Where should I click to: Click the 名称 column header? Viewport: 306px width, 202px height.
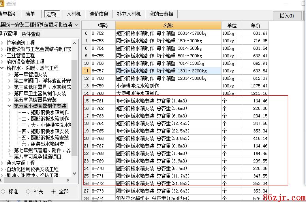pos(168,25)
